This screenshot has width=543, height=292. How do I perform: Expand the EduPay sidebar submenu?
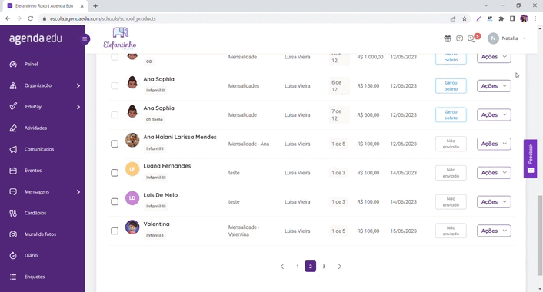(78, 107)
